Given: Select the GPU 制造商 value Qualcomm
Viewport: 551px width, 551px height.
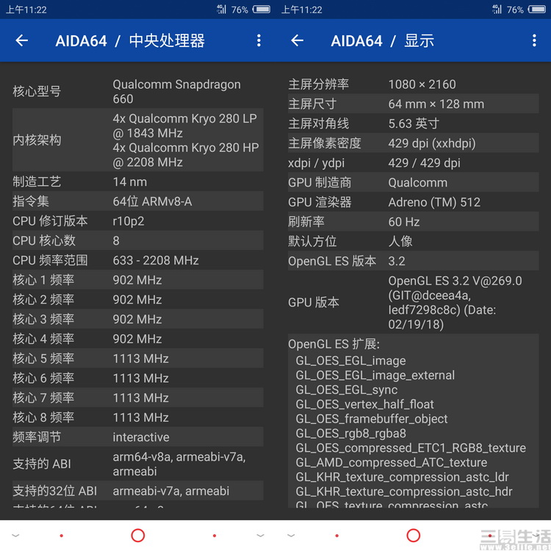Looking at the screenshot, I should [418, 183].
